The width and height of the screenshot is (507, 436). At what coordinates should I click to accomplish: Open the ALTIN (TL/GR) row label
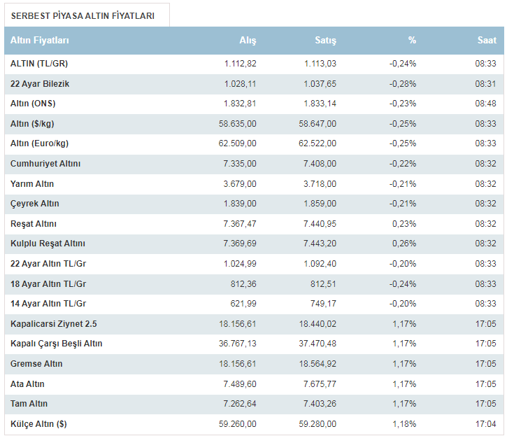[x=39, y=64]
